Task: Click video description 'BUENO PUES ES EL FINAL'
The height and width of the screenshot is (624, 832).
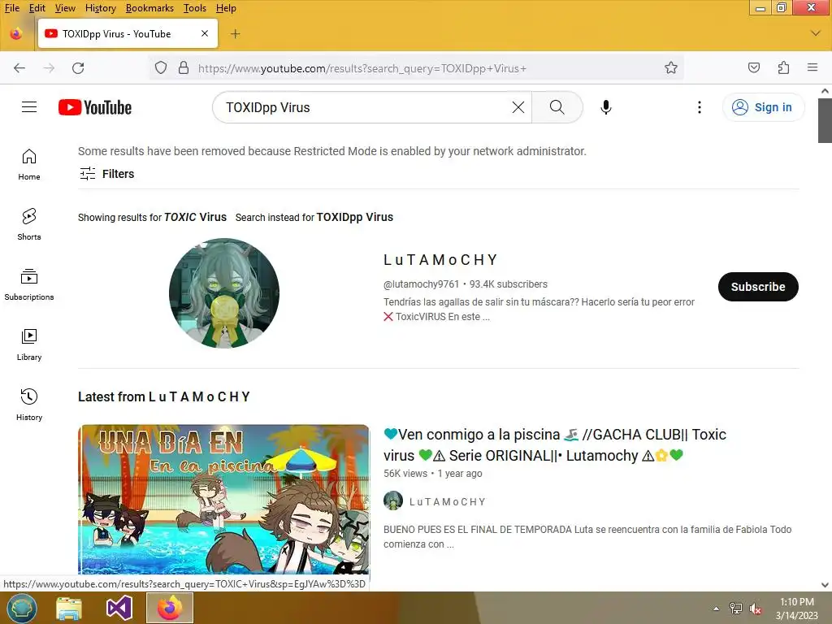Action: [587, 536]
